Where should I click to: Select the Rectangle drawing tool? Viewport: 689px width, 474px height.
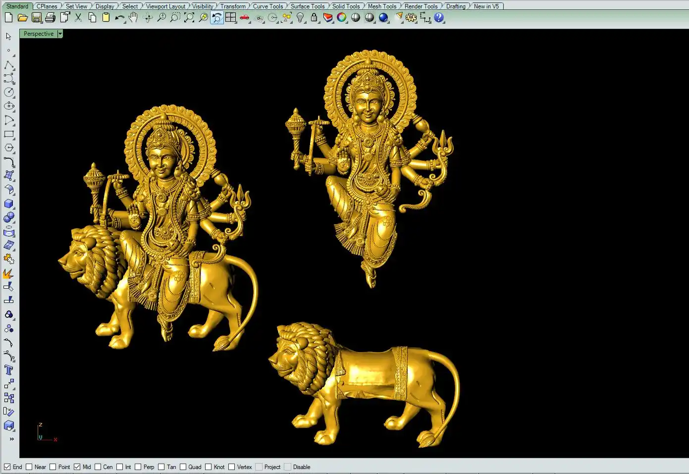tap(9, 134)
